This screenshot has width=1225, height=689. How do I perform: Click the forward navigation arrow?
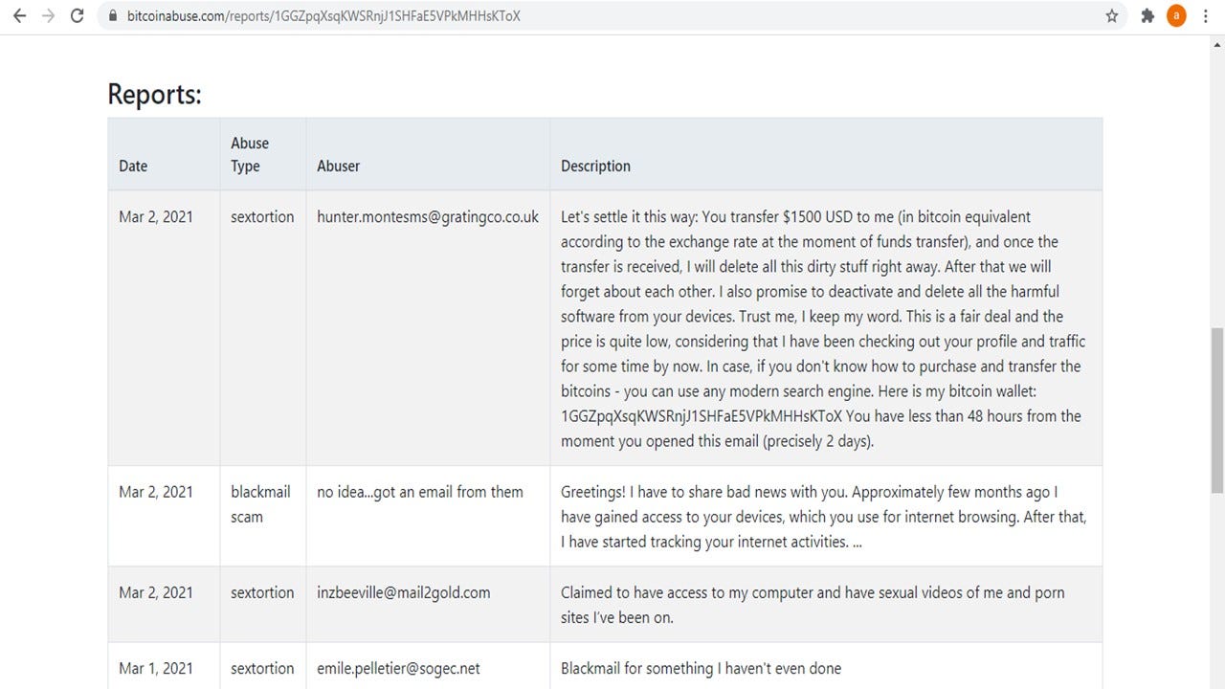48,15
